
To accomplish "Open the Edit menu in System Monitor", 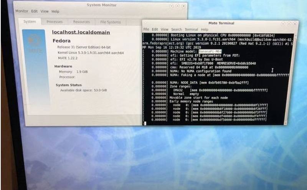I will (x=34, y=11).
